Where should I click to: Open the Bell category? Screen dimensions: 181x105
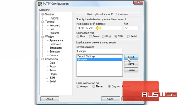(52, 29)
